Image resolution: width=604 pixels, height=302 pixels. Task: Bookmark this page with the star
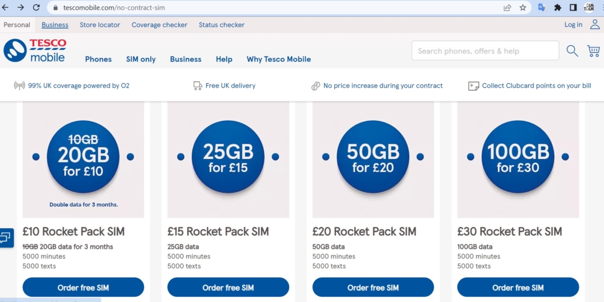(522, 8)
